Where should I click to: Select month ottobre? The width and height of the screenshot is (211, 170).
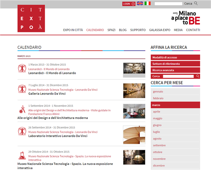click(175, 152)
